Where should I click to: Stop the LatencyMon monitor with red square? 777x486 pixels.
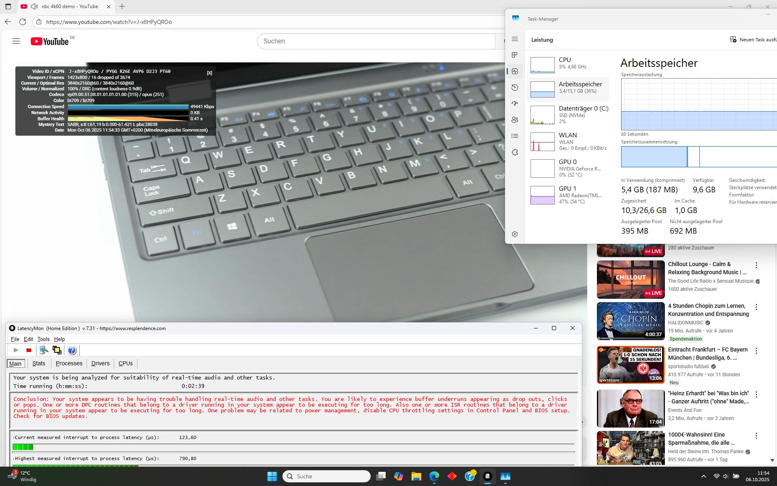(29, 350)
